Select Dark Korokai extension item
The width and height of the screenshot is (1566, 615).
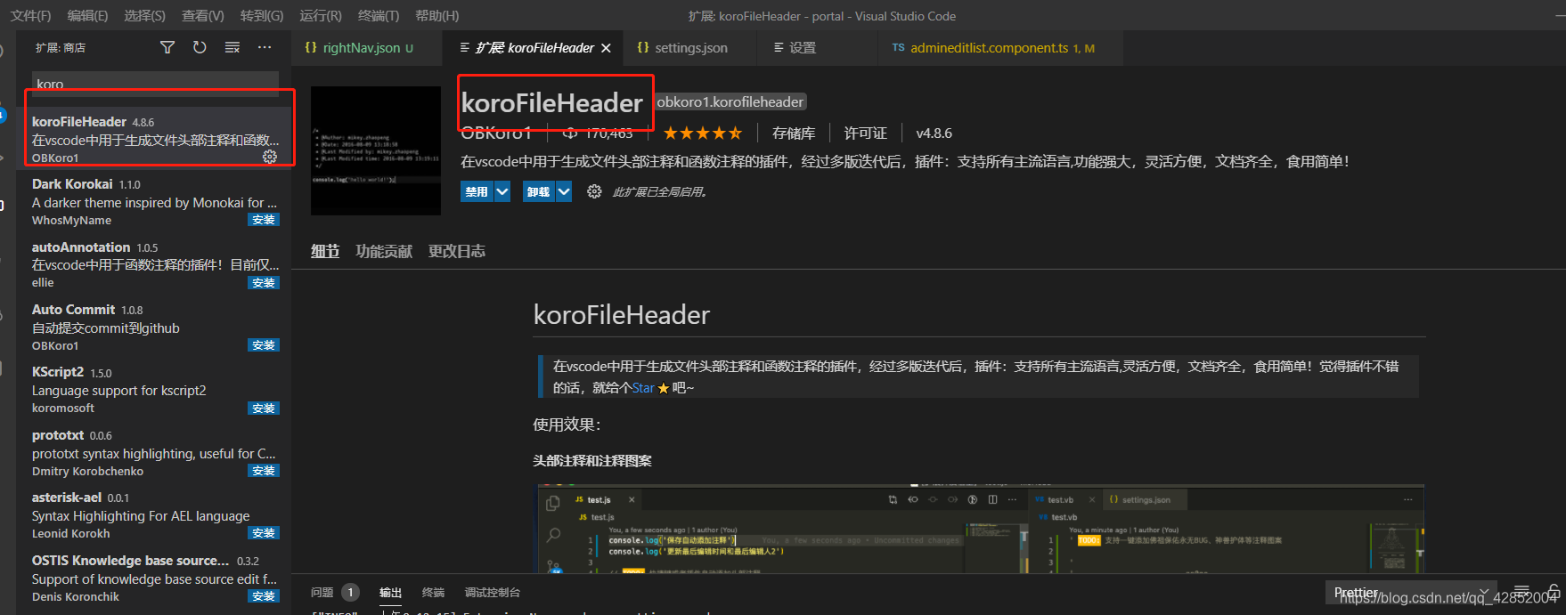[155, 202]
